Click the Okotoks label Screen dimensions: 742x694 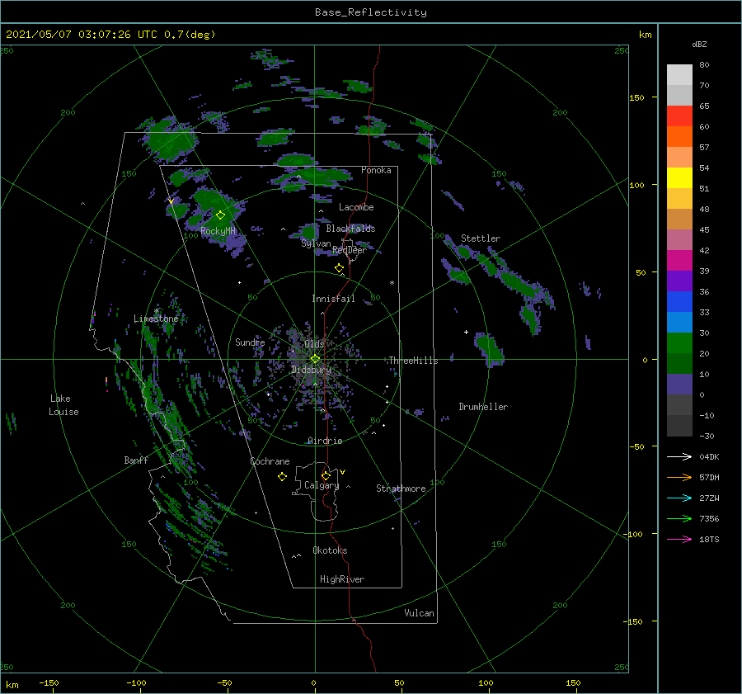coord(330,550)
